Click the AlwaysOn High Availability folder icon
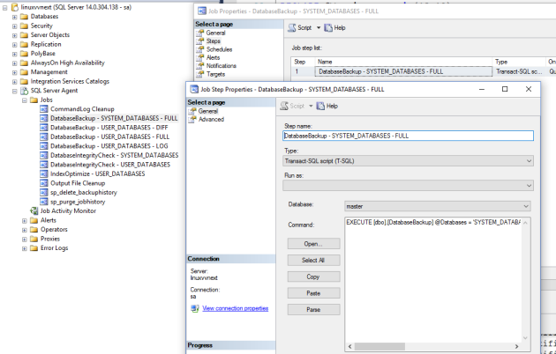The height and width of the screenshot is (354, 556). pyautogui.click(x=24, y=63)
